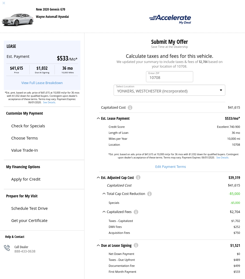Click the Enter ZIP input field
245x279 pixels.
pyautogui.click(x=169, y=78)
